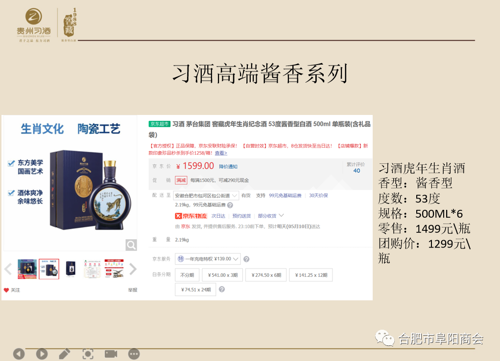Select ¥541.00 x 3期 installment option

coord(223,275)
